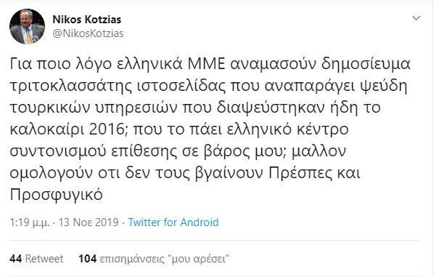Click the word τουρκικών in the tweet
Viewport: 434px width, 277px height.
click(x=50, y=108)
